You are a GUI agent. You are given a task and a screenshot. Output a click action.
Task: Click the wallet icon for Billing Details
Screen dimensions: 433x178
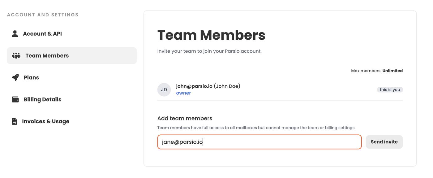[15, 99]
